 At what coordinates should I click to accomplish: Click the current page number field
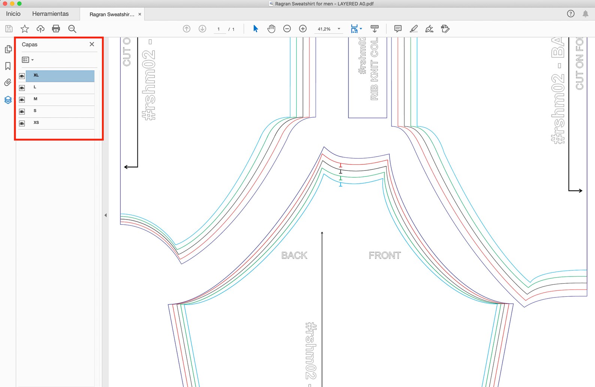pos(219,29)
